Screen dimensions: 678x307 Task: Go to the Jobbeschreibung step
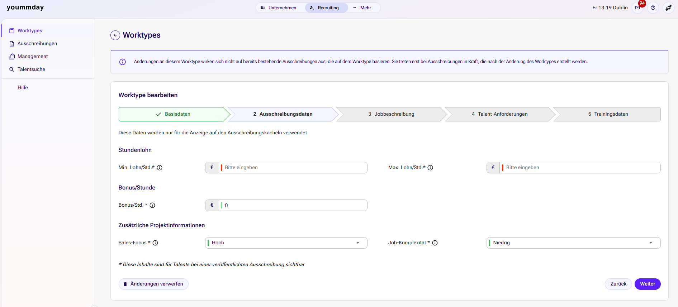(391, 114)
